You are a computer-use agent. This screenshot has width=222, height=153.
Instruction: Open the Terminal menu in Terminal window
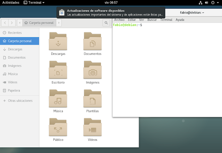[x=166, y=20]
